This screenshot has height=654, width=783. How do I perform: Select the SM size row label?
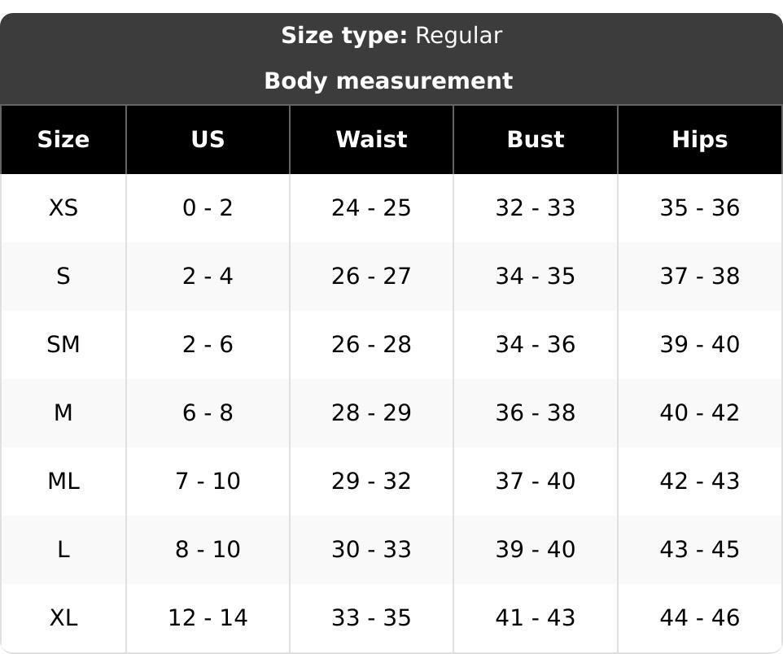(x=63, y=344)
